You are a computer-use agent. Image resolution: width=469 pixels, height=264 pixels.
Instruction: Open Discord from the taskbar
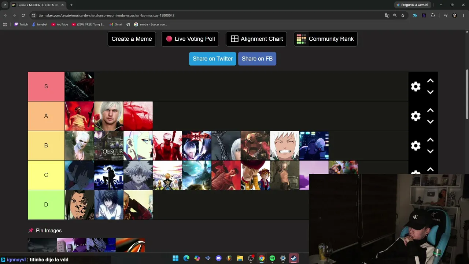click(219, 258)
